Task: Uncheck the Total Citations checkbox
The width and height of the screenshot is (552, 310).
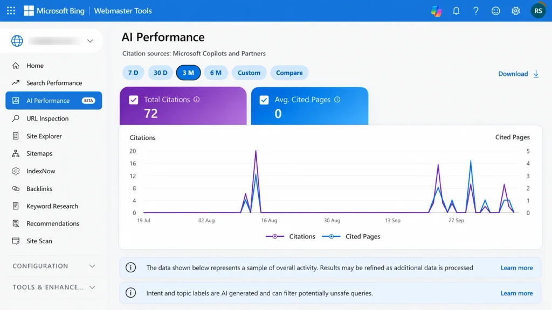Action: point(134,100)
